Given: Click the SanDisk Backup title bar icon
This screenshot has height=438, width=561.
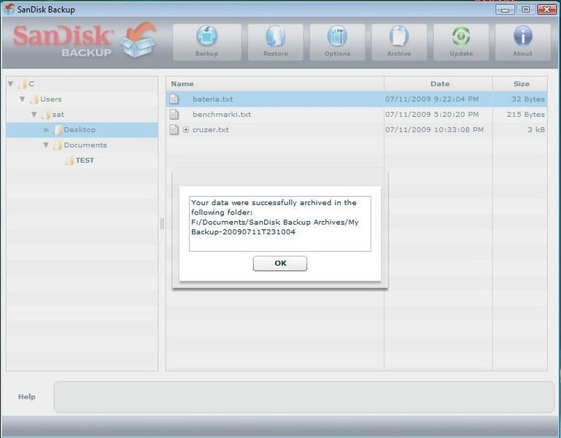Looking at the screenshot, I should 9,9.
